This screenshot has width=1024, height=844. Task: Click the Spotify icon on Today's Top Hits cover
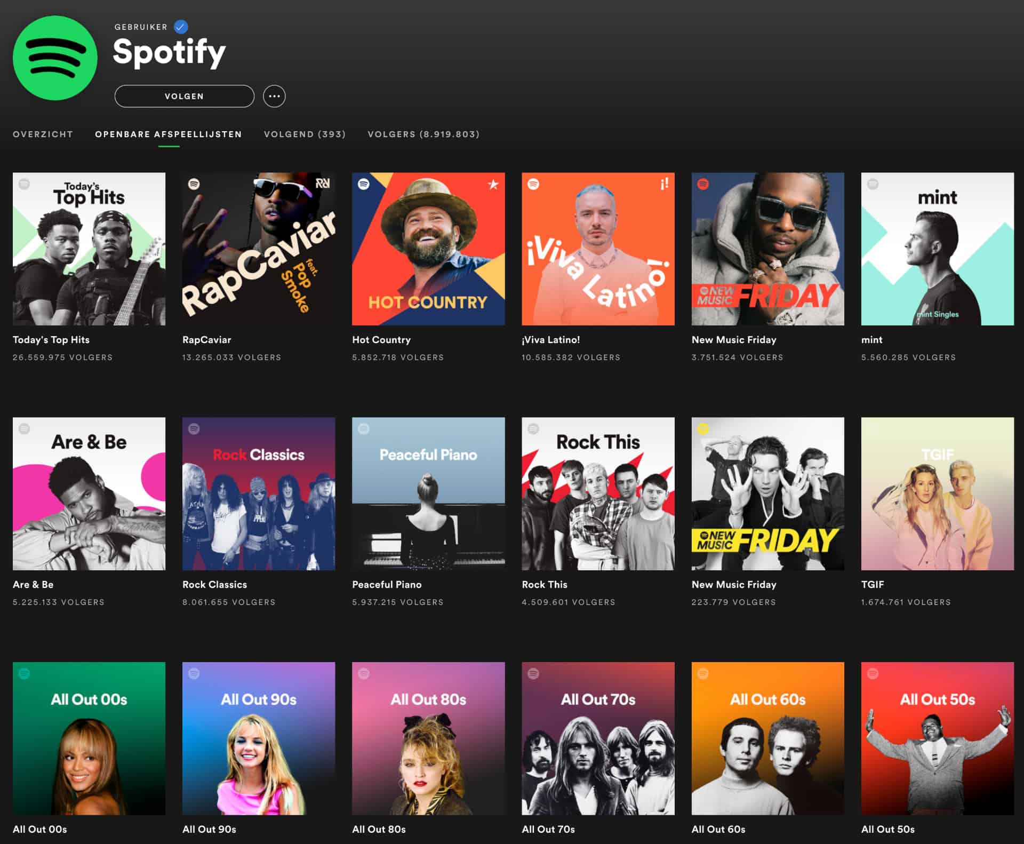click(23, 186)
